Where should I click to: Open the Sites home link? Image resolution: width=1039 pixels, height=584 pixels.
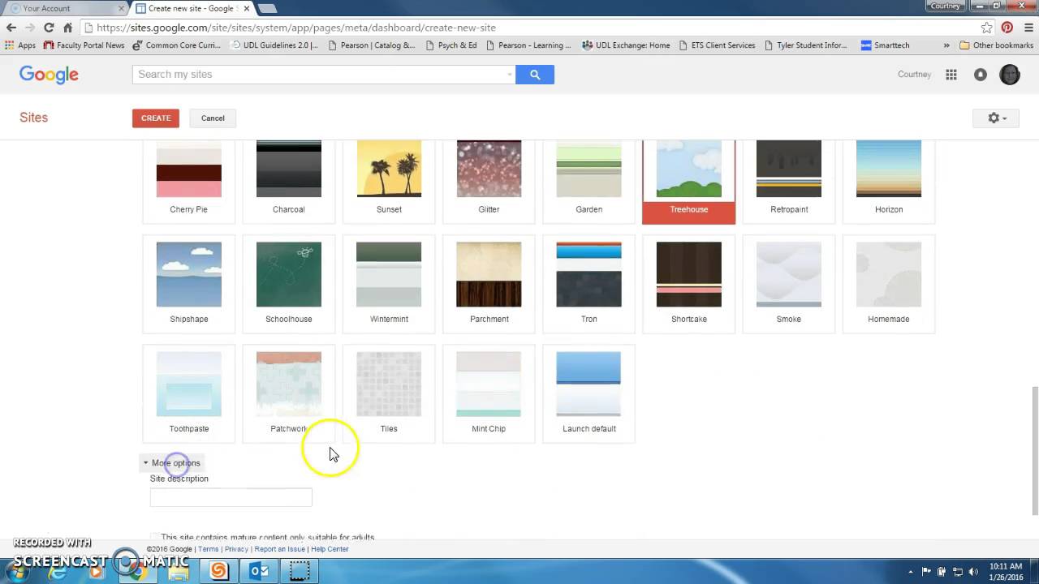point(34,118)
